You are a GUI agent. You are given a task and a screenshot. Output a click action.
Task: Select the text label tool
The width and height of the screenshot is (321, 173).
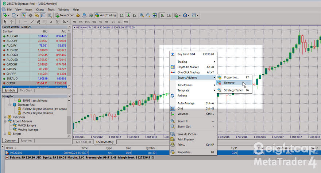pos(58,22)
